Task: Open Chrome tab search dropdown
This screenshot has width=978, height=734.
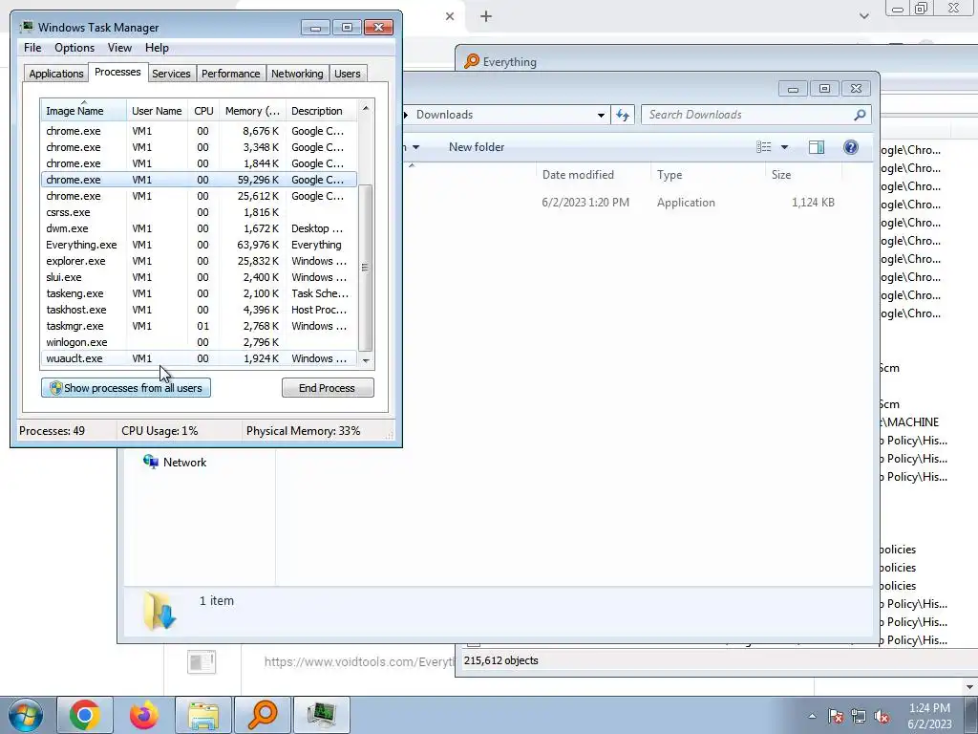Action: (x=863, y=16)
